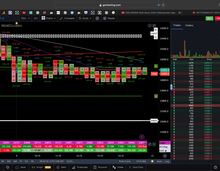
Task: Select the 5Y range
Action: click(x=26, y=161)
